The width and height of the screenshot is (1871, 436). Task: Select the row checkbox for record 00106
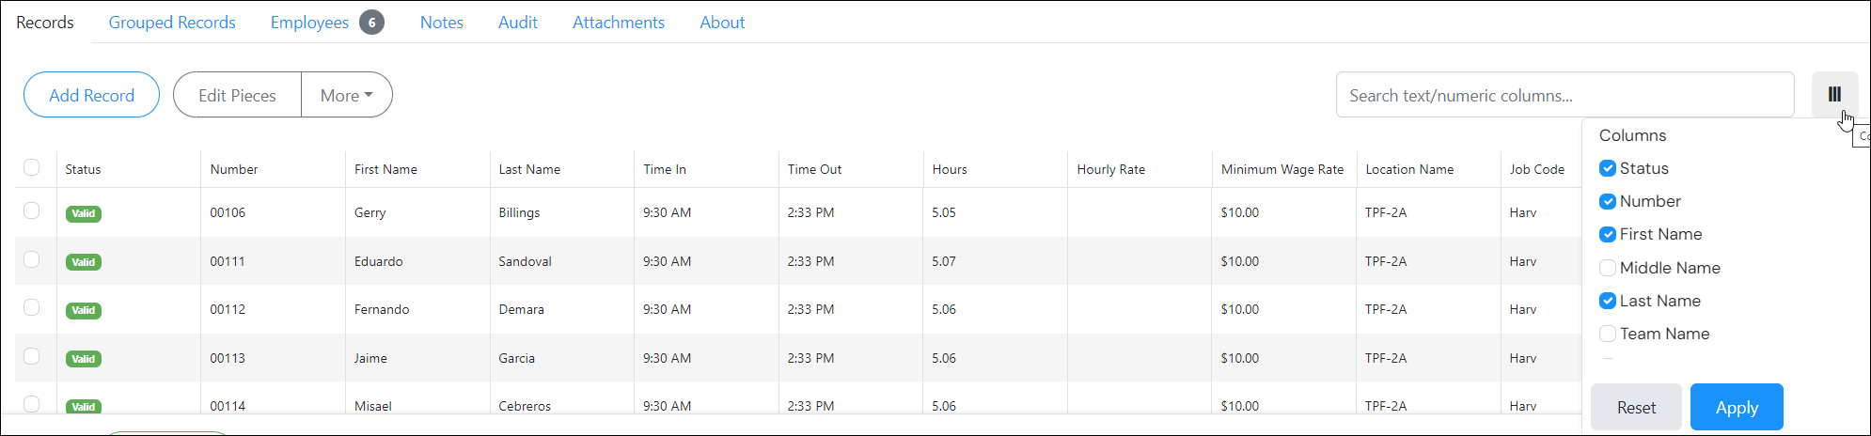tap(32, 210)
